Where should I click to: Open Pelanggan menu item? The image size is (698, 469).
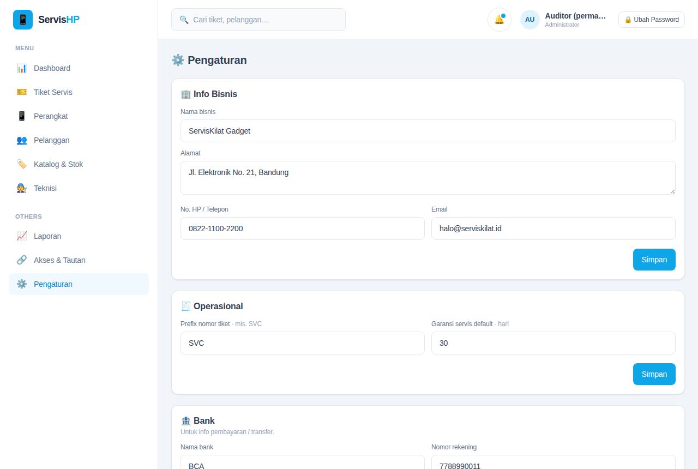79,140
